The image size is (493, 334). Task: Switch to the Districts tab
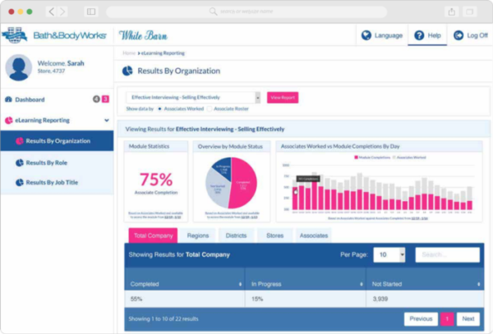tap(236, 236)
